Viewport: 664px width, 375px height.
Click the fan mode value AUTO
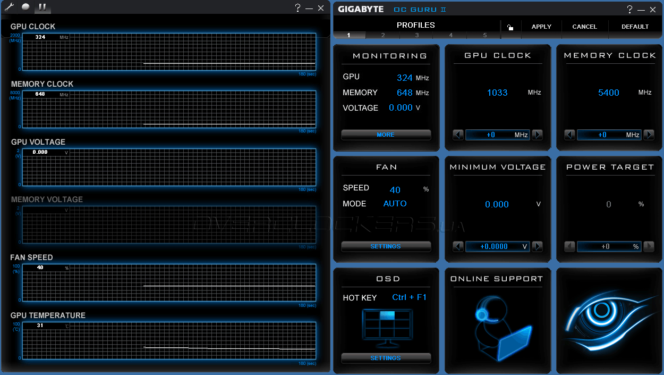pos(395,204)
